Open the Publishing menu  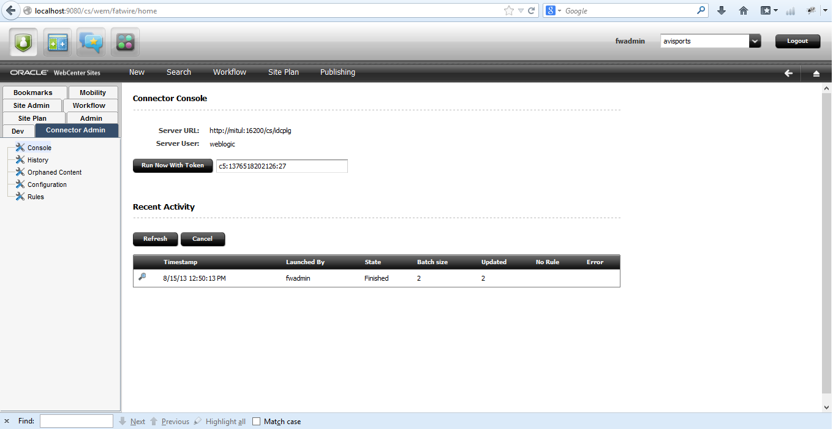pyautogui.click(x=337, y=72)
